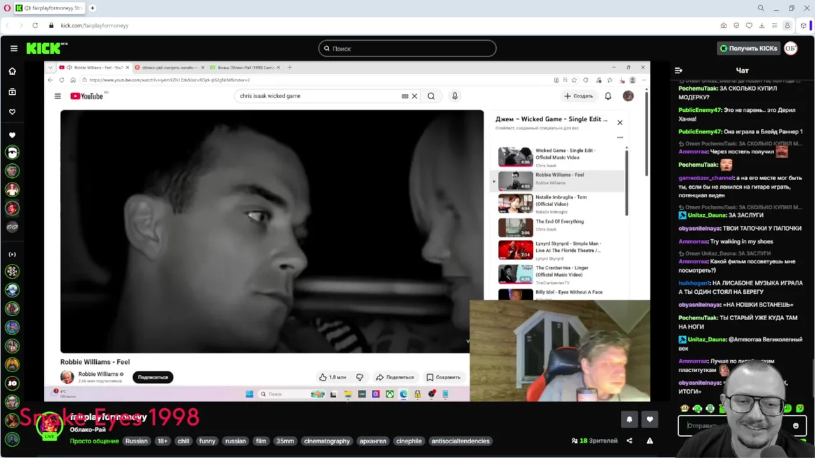
Task: Open Opera tab search magnifier icon
Action: (x=761, y=8)
